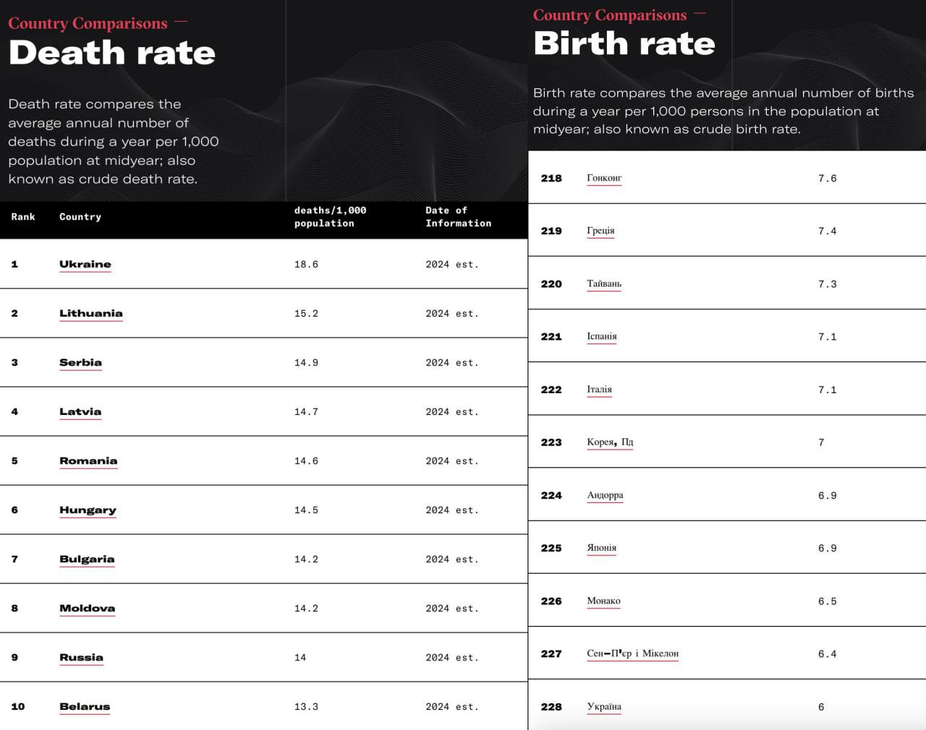Open the Moldova country link

87,609
